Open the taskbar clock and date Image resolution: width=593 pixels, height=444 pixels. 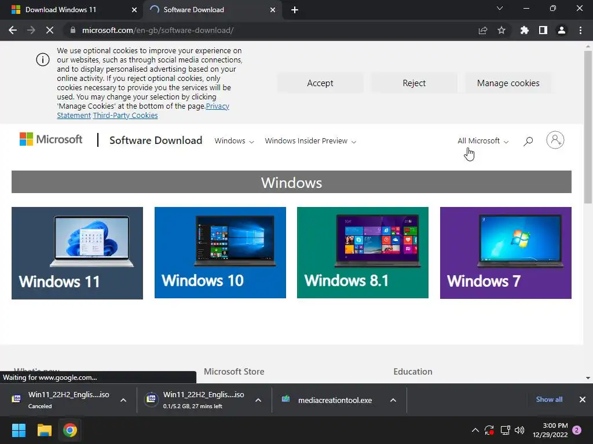[x=550, y=430]
